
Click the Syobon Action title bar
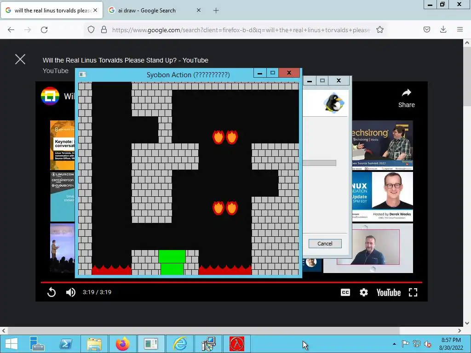(188, 75)
